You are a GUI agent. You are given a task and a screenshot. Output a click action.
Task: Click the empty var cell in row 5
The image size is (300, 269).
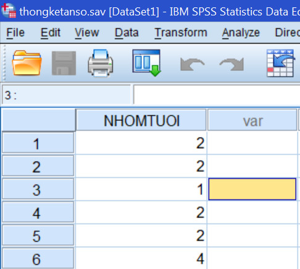(x=252, y=235)
